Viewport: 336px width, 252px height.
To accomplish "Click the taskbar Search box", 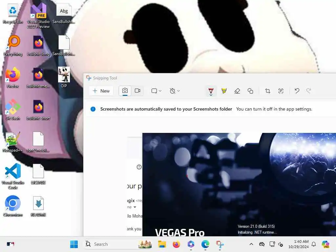I will coord(119,244).
